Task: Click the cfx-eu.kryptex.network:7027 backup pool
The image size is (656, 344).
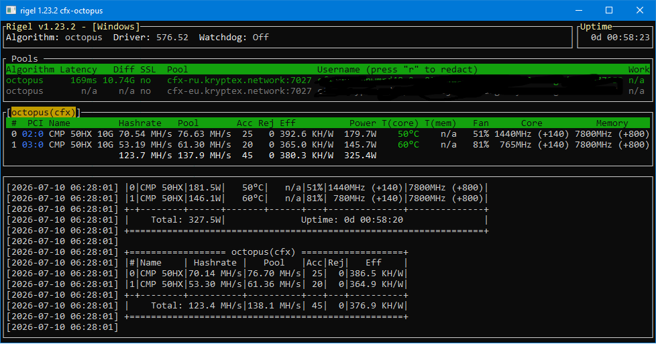Action: [x=239, y=91]
